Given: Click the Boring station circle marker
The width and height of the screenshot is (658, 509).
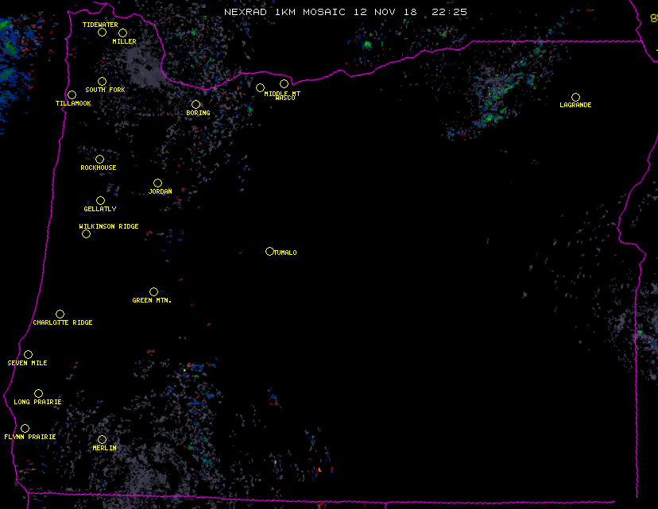Looking at the screenshot, I should pyautogui.click(x=195, y=105).
